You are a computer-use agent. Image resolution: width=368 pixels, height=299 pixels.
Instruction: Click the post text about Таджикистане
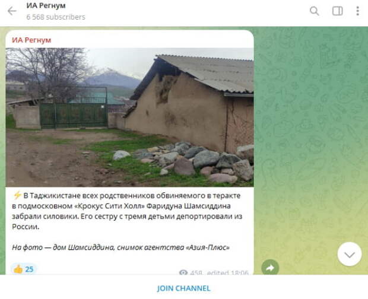(127, 211)
